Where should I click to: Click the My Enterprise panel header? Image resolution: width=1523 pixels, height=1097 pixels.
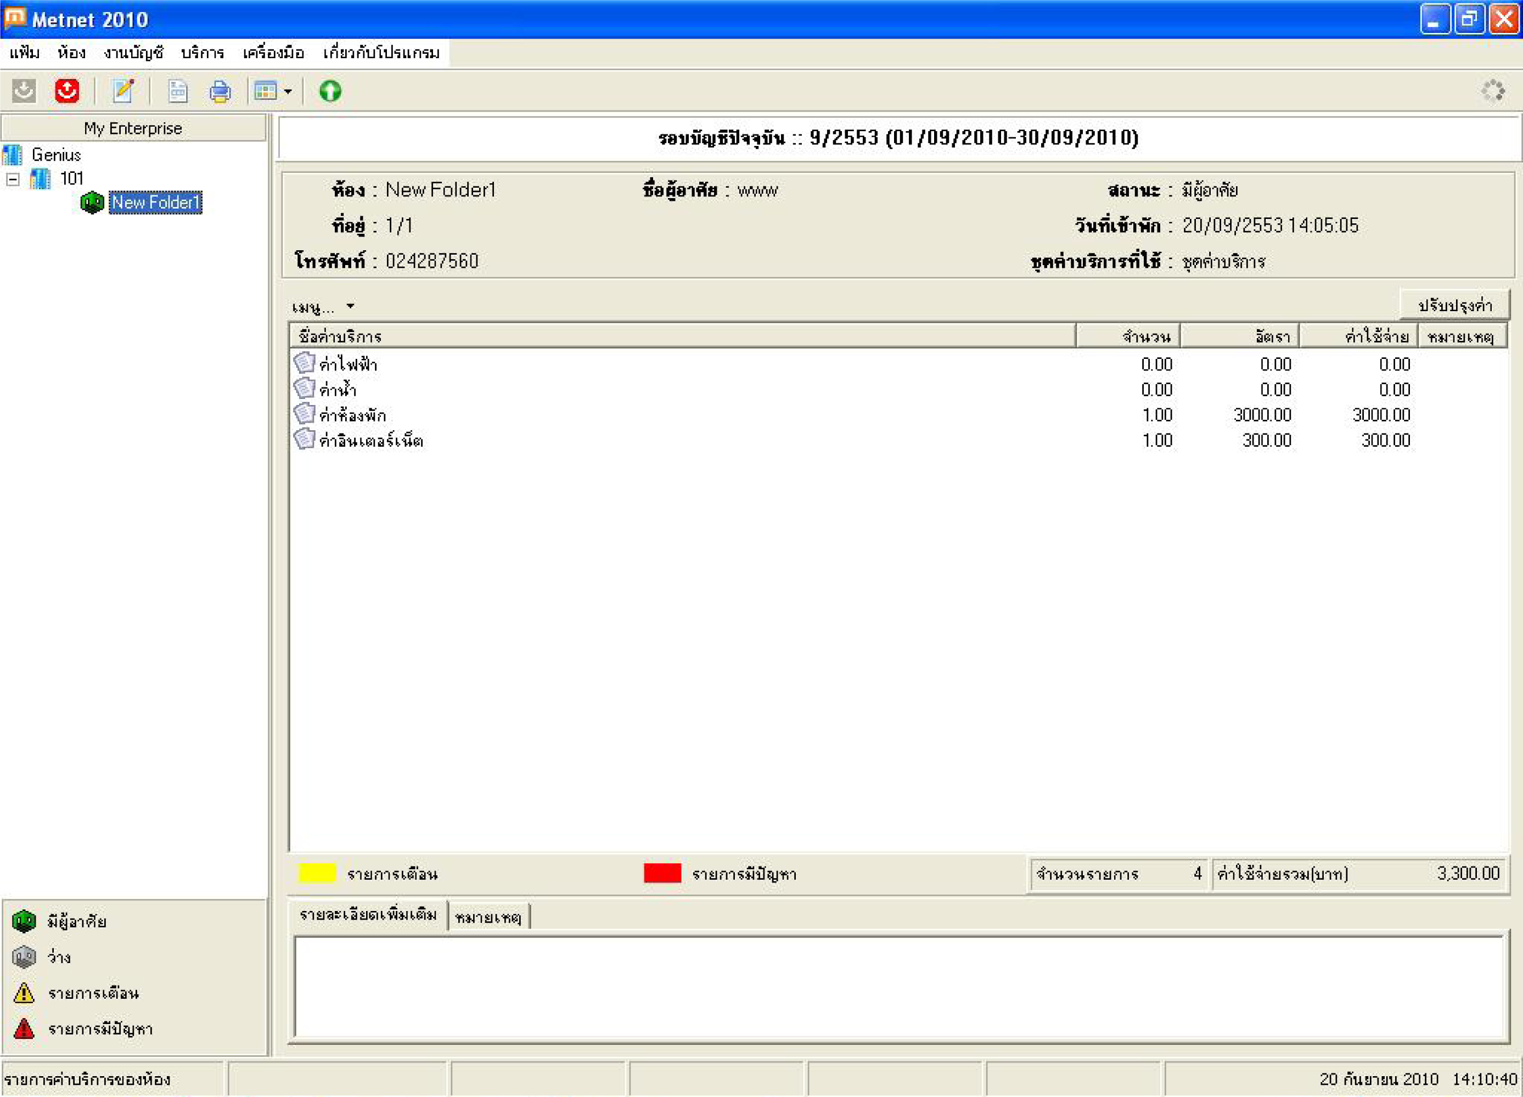click(133, 128)
